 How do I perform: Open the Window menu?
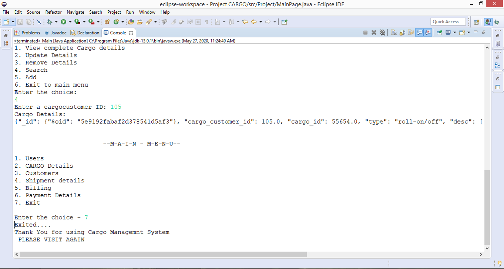coord(147,12)
